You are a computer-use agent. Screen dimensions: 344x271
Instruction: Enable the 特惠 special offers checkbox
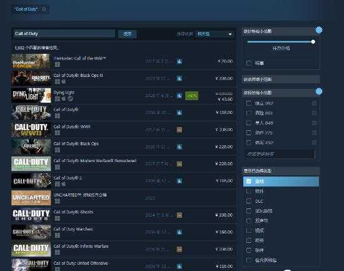[x=249, y=63]
